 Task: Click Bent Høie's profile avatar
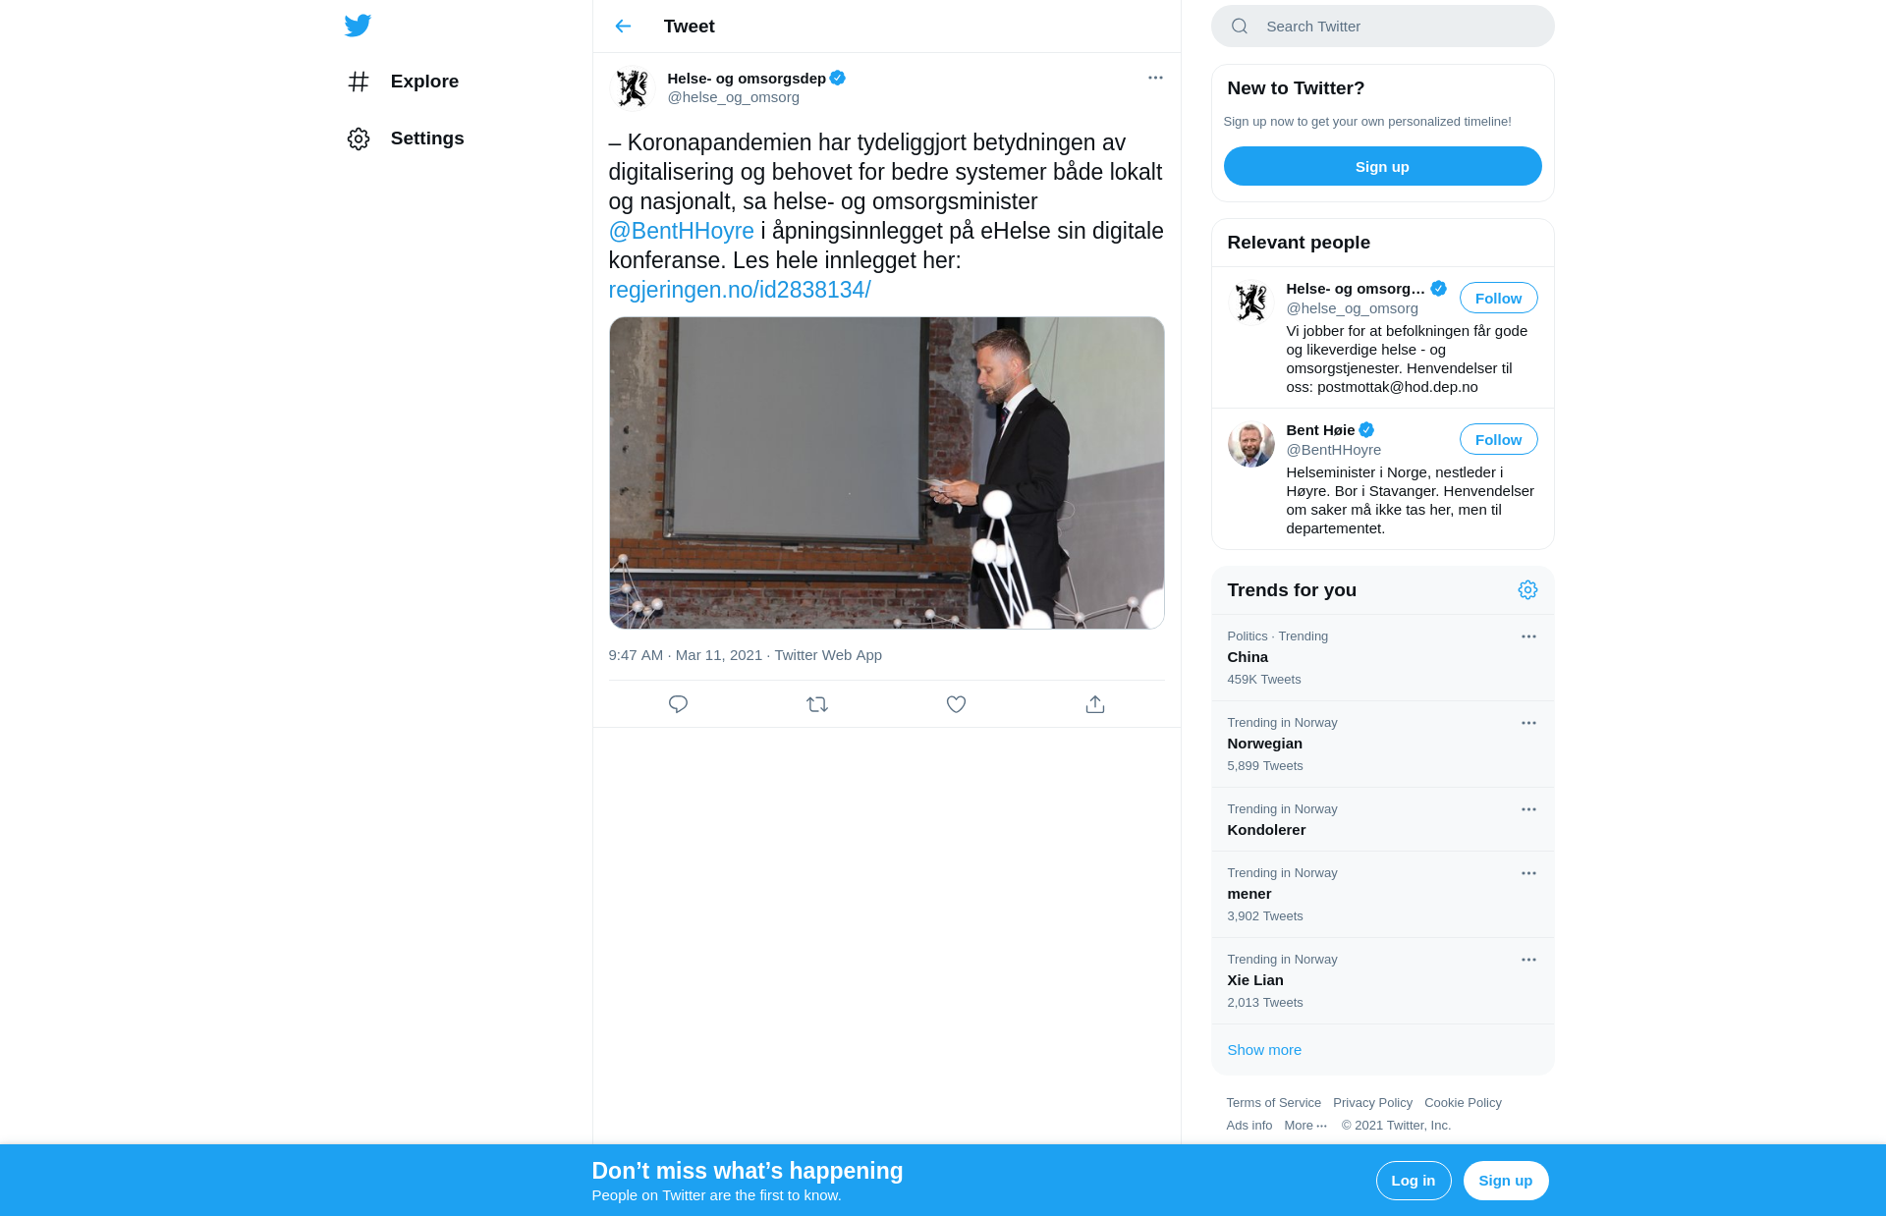coord(1250,444)
